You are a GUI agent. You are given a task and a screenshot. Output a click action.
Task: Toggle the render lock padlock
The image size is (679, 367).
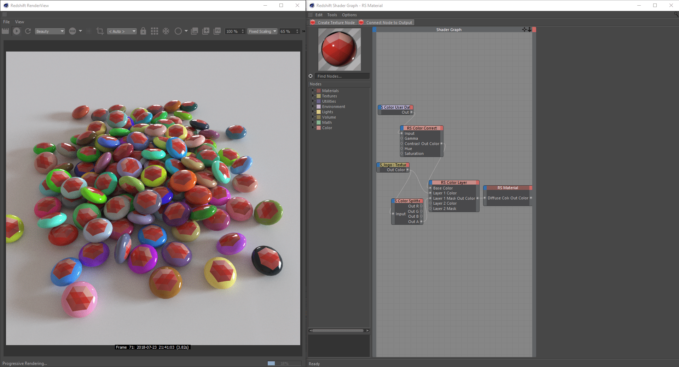[x=143, y=31]
